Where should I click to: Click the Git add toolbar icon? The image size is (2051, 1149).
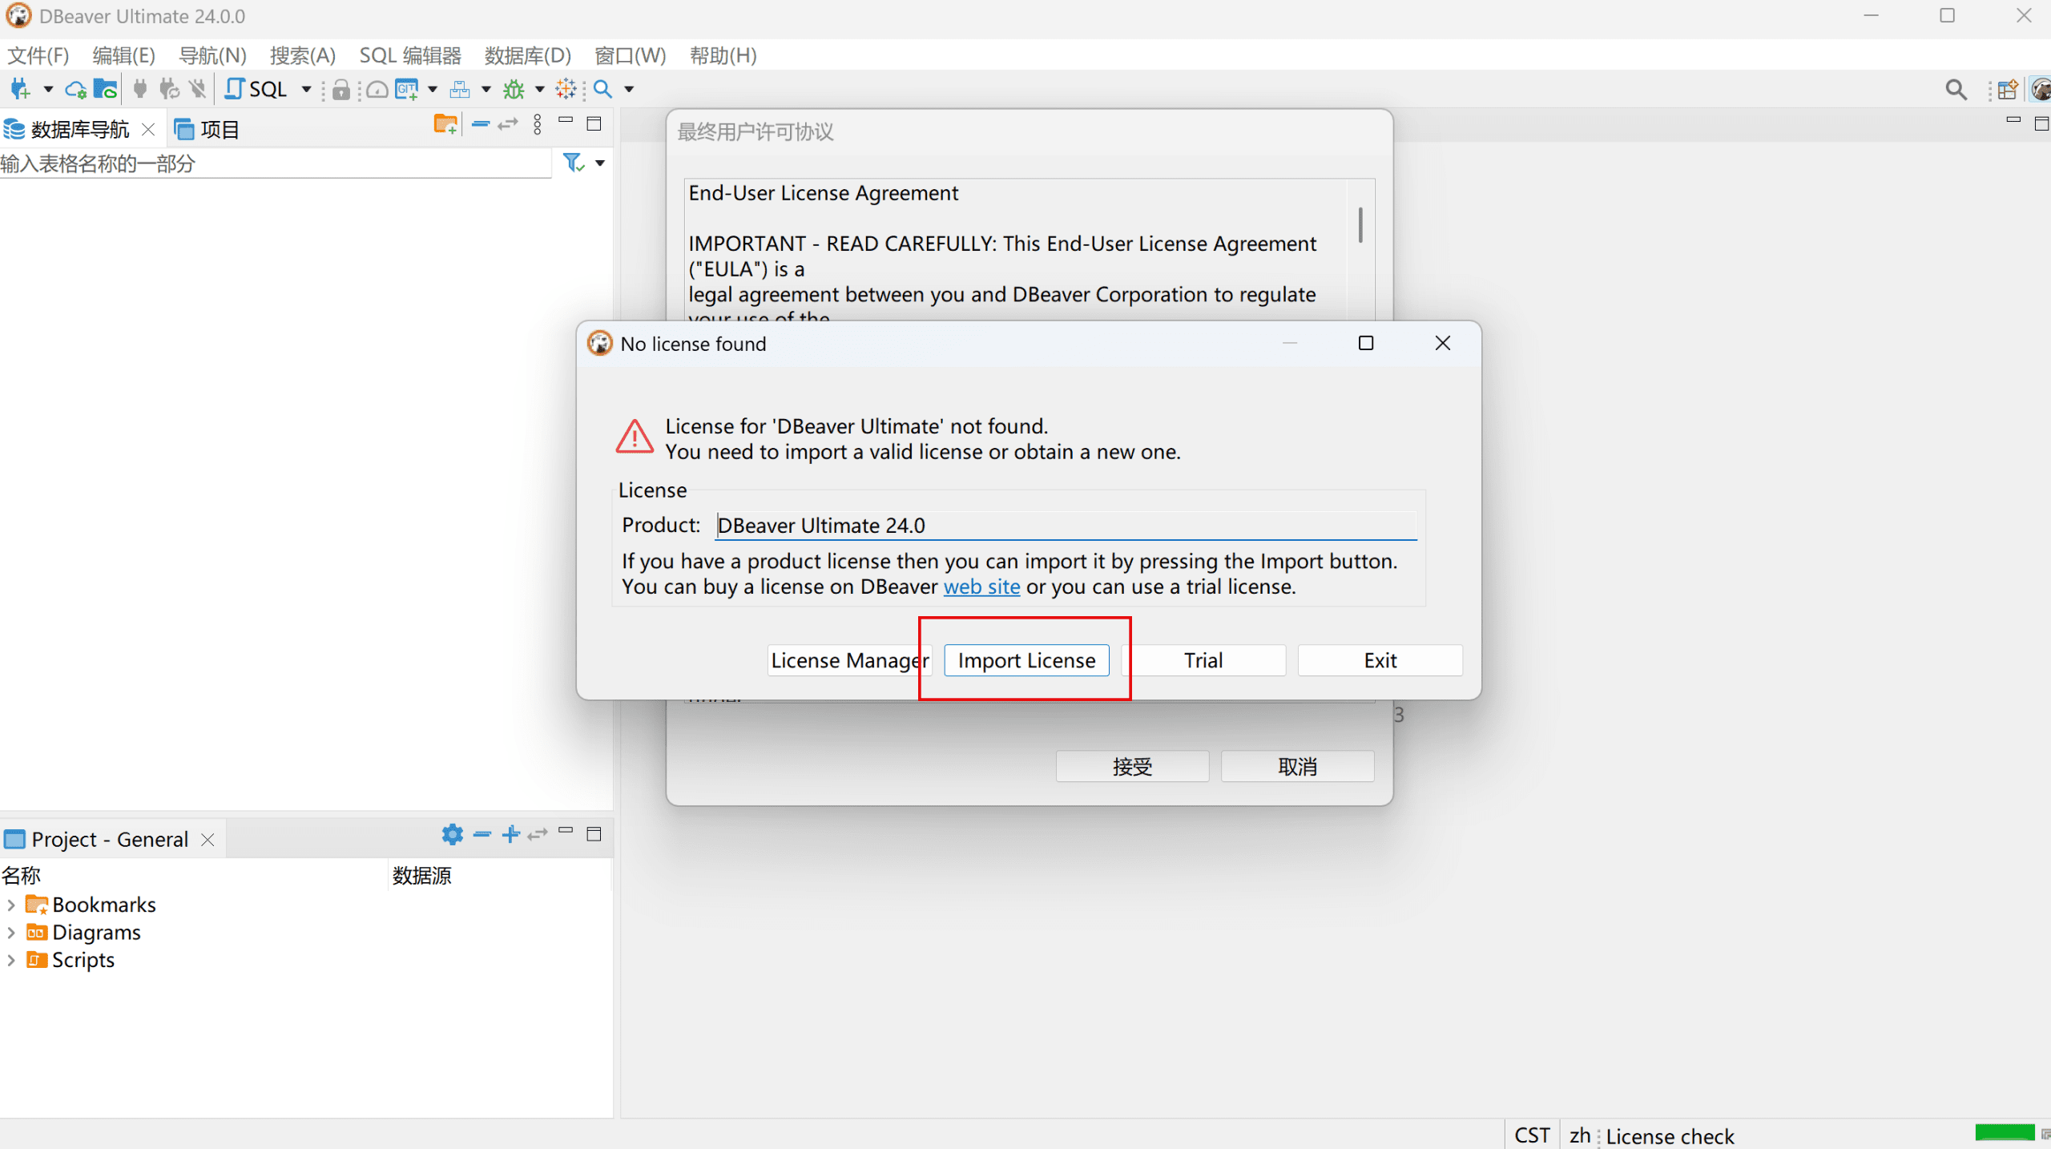tap(407, 89)
